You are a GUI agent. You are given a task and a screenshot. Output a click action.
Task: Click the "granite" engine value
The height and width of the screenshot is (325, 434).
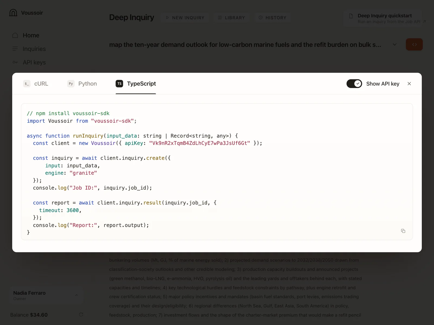(x=83, y=173)
